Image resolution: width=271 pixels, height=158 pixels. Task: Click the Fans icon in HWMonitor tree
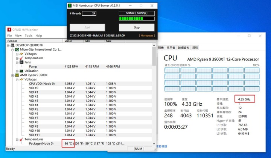click(21, 62)
